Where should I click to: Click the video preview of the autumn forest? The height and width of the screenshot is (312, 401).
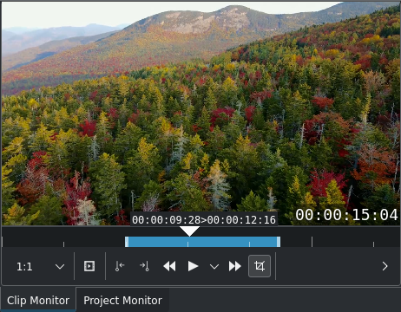click(x=200, y=114)
